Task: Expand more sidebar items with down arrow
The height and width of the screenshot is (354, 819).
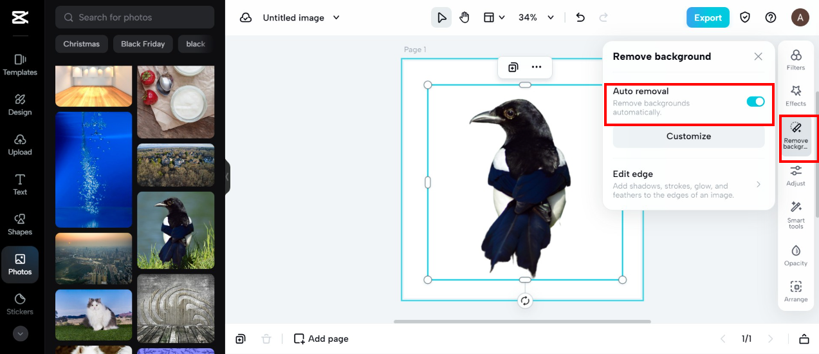Action: 20,333
